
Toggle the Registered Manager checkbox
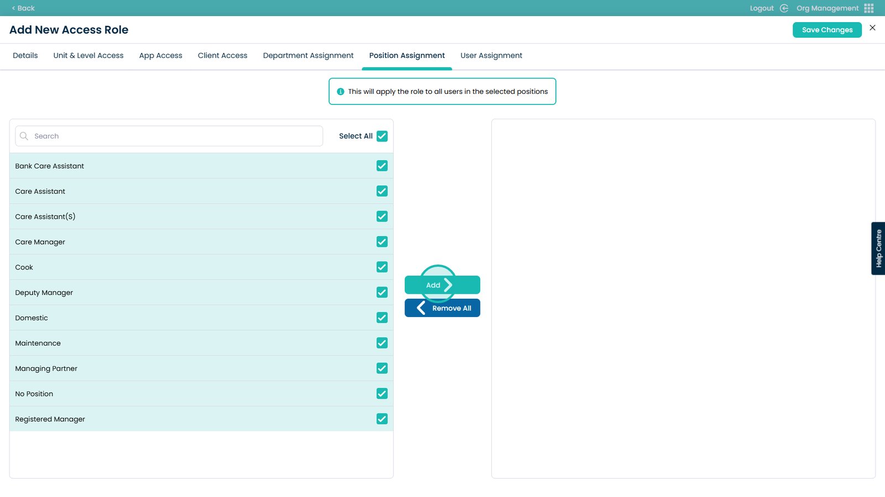click(382, 419)
